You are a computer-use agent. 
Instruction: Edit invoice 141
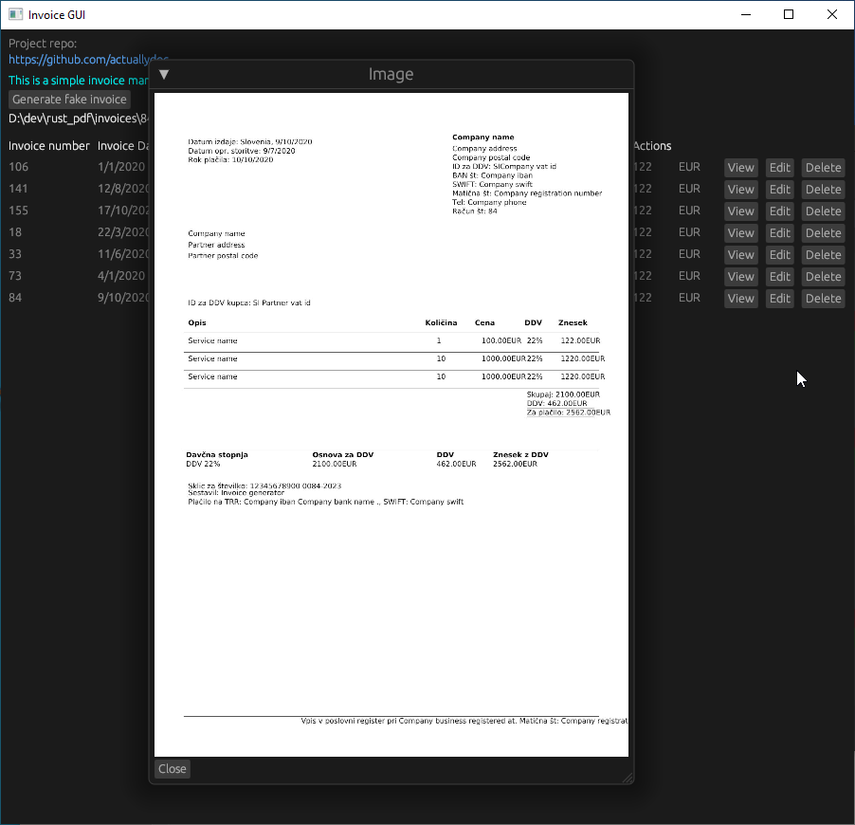780,190
